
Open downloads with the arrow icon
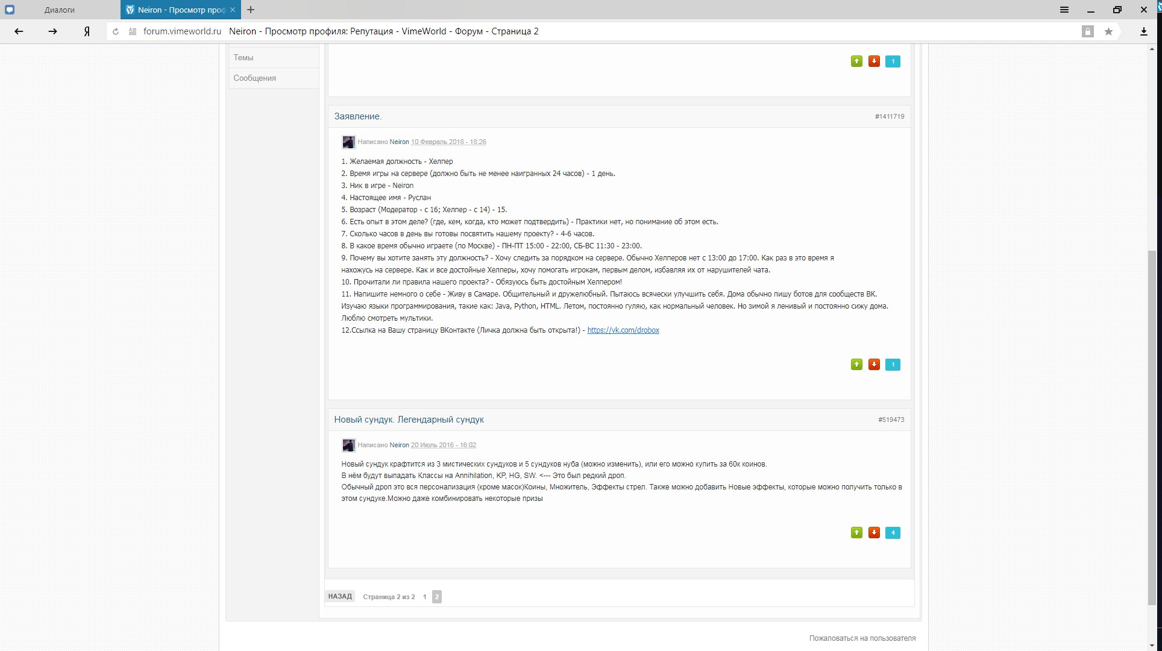point(1143,31)
